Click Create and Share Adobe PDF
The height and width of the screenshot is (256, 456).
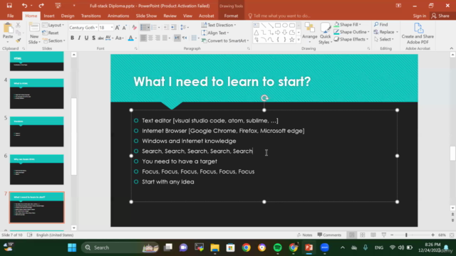tap(418, 33)
